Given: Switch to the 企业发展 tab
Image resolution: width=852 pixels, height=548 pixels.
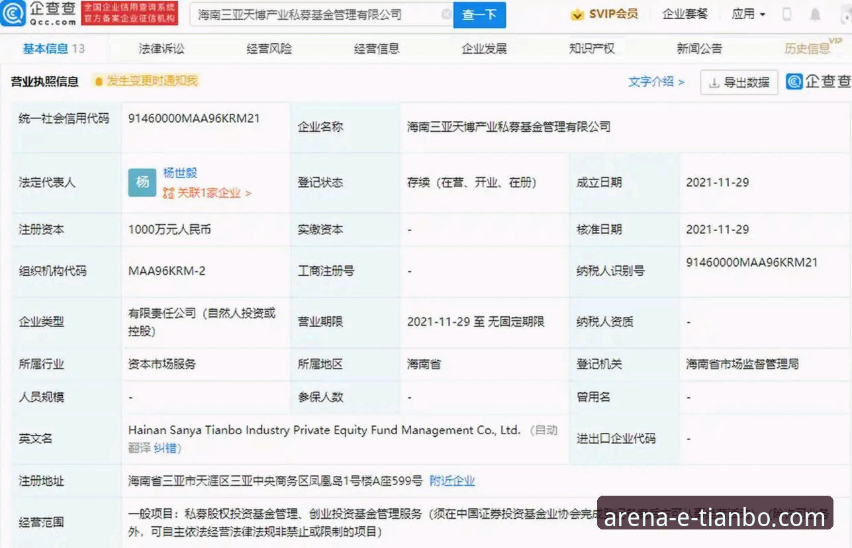Looking at the screenshot, I should [484, 48].
